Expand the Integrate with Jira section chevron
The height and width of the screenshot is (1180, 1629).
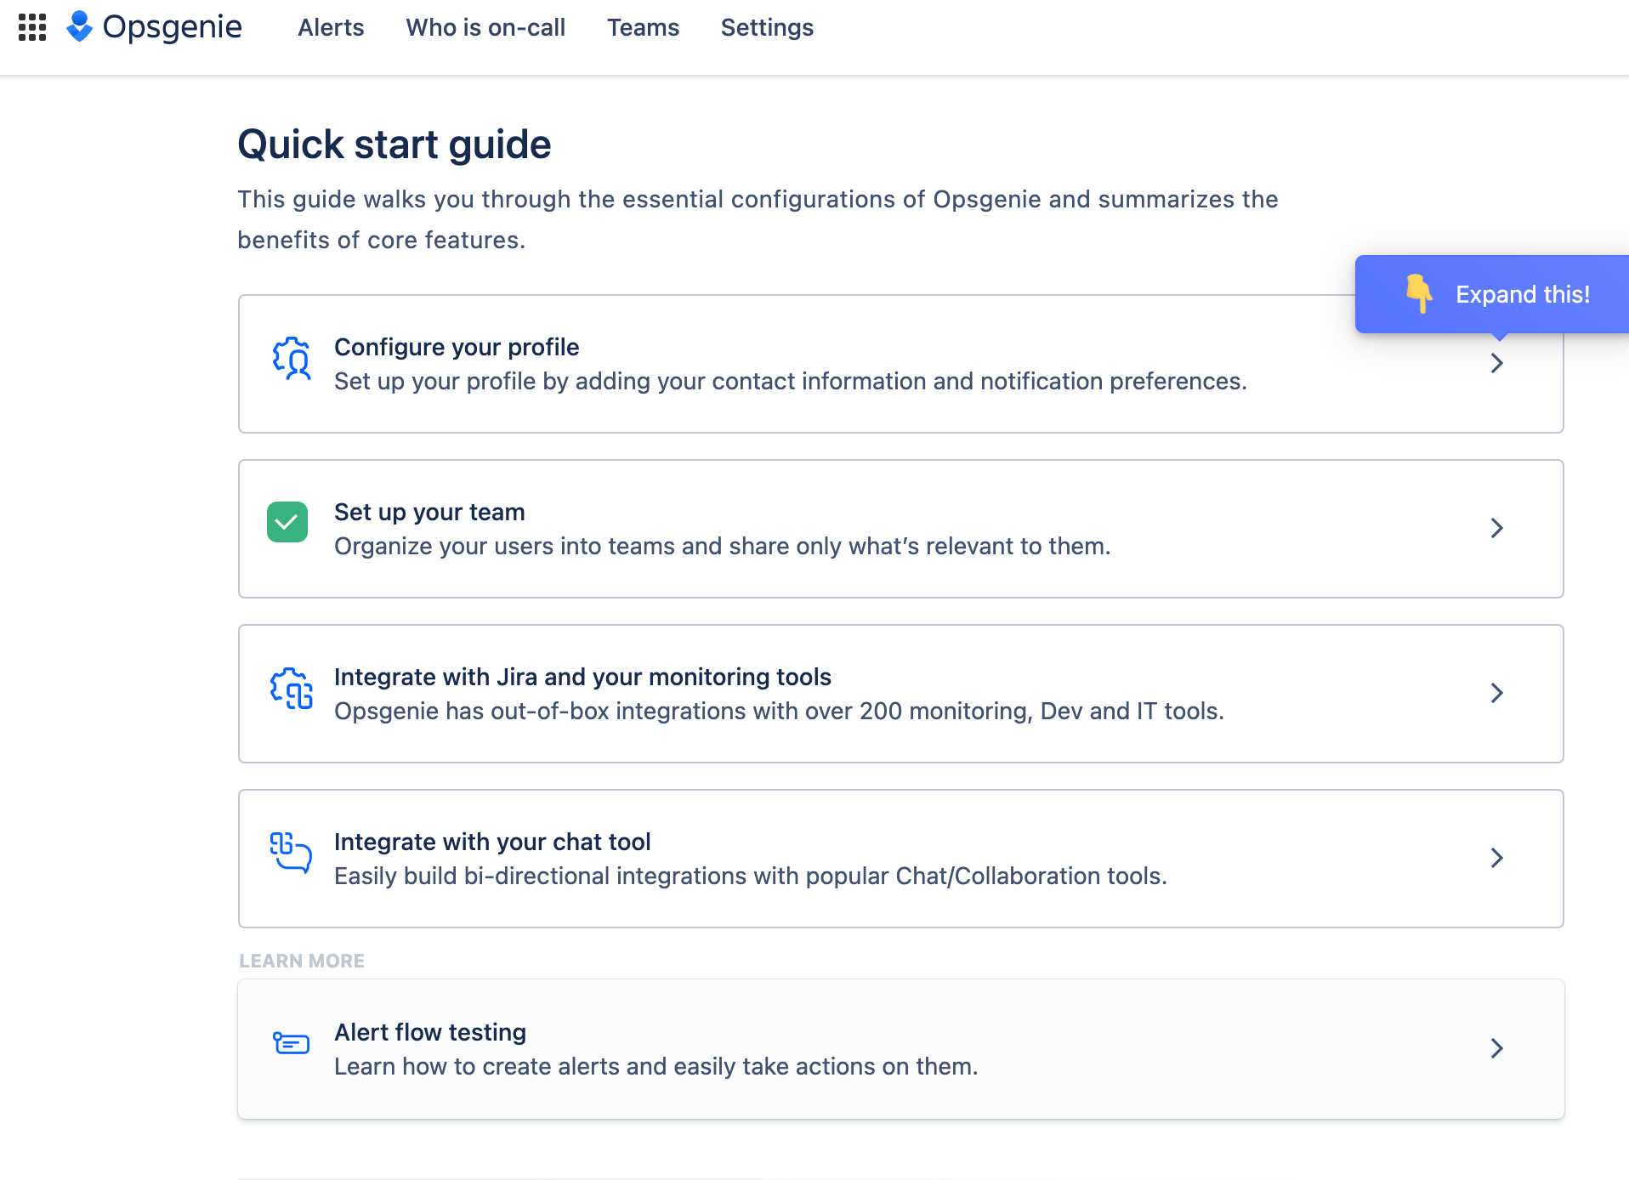tap(1497, 694)
